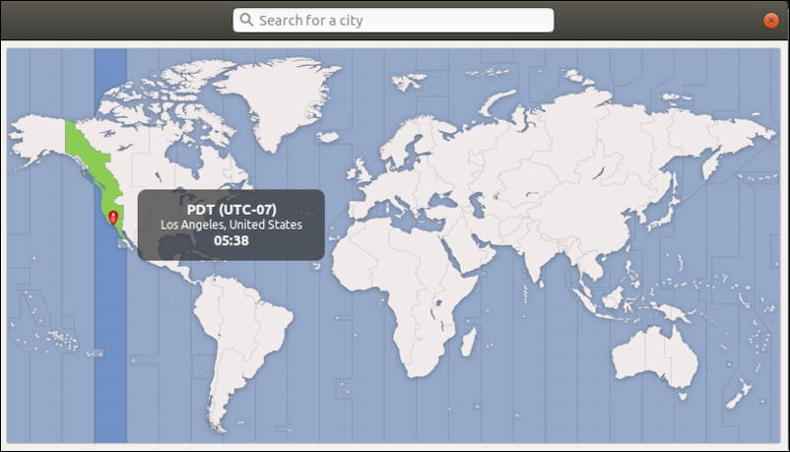Click on Madagascar island on the map
This screenshot has width=790, height=452.
pos(469,343)
